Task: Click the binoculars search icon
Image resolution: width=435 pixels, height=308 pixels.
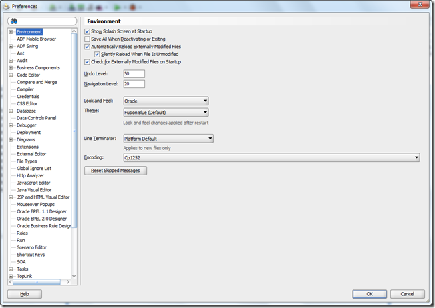Action: [x=14, y=21]
